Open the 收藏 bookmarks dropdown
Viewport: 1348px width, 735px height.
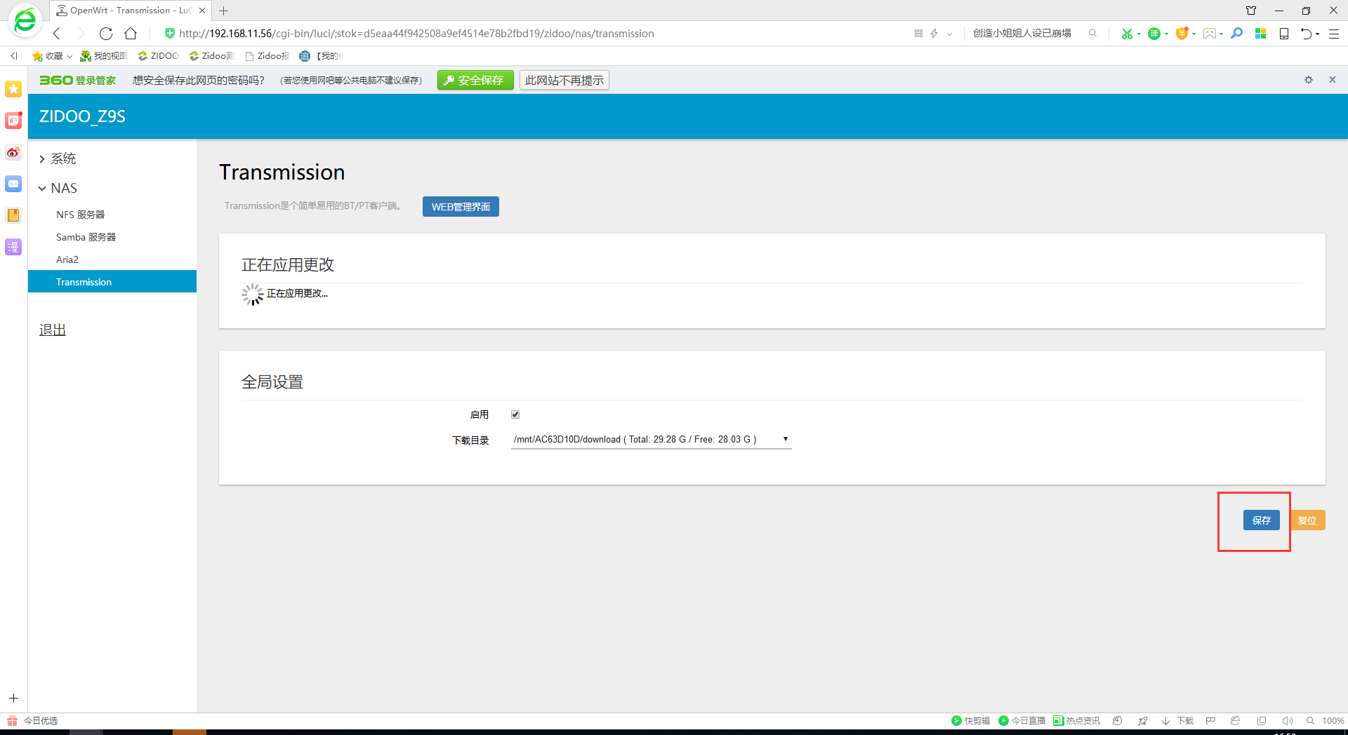point(52,56)
